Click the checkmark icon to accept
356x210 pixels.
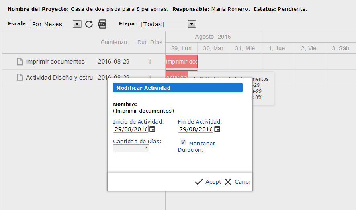tap(199, 182)
